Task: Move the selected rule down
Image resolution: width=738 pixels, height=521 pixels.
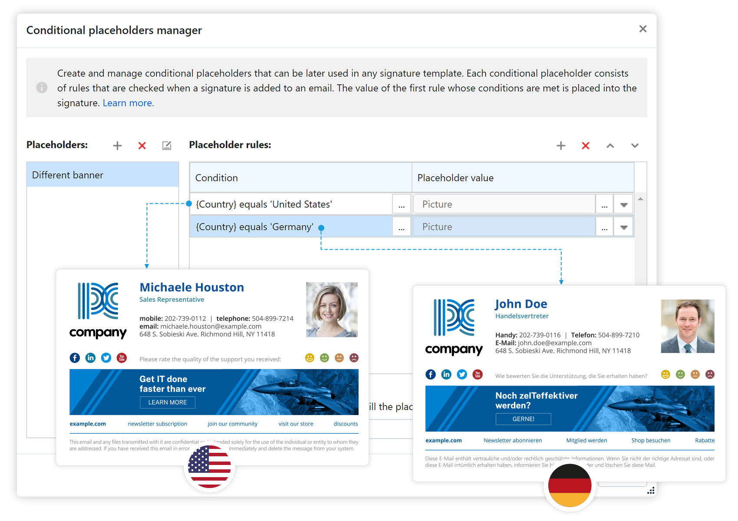Action: click(635, 146)
